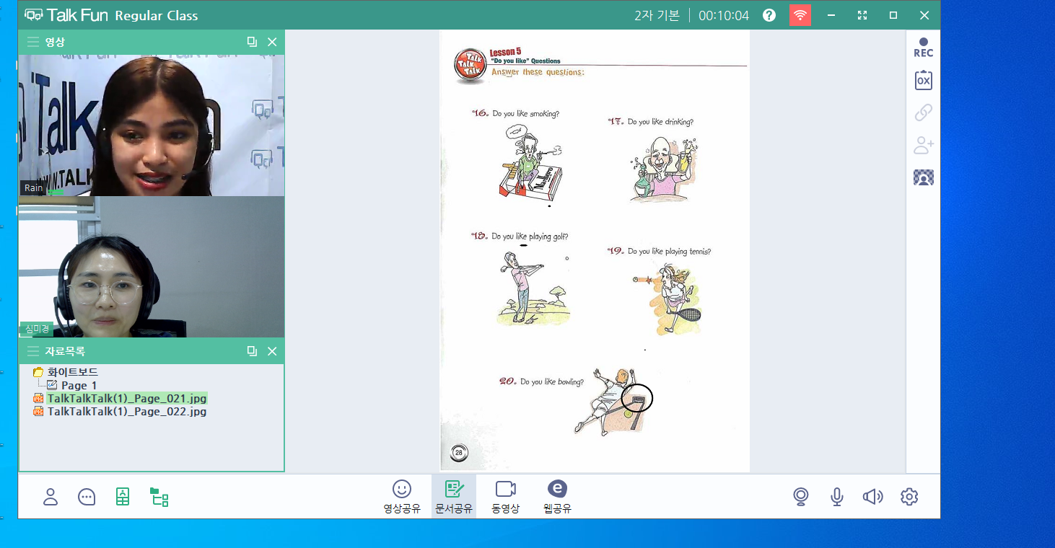Click the 동영상 button

505,496
